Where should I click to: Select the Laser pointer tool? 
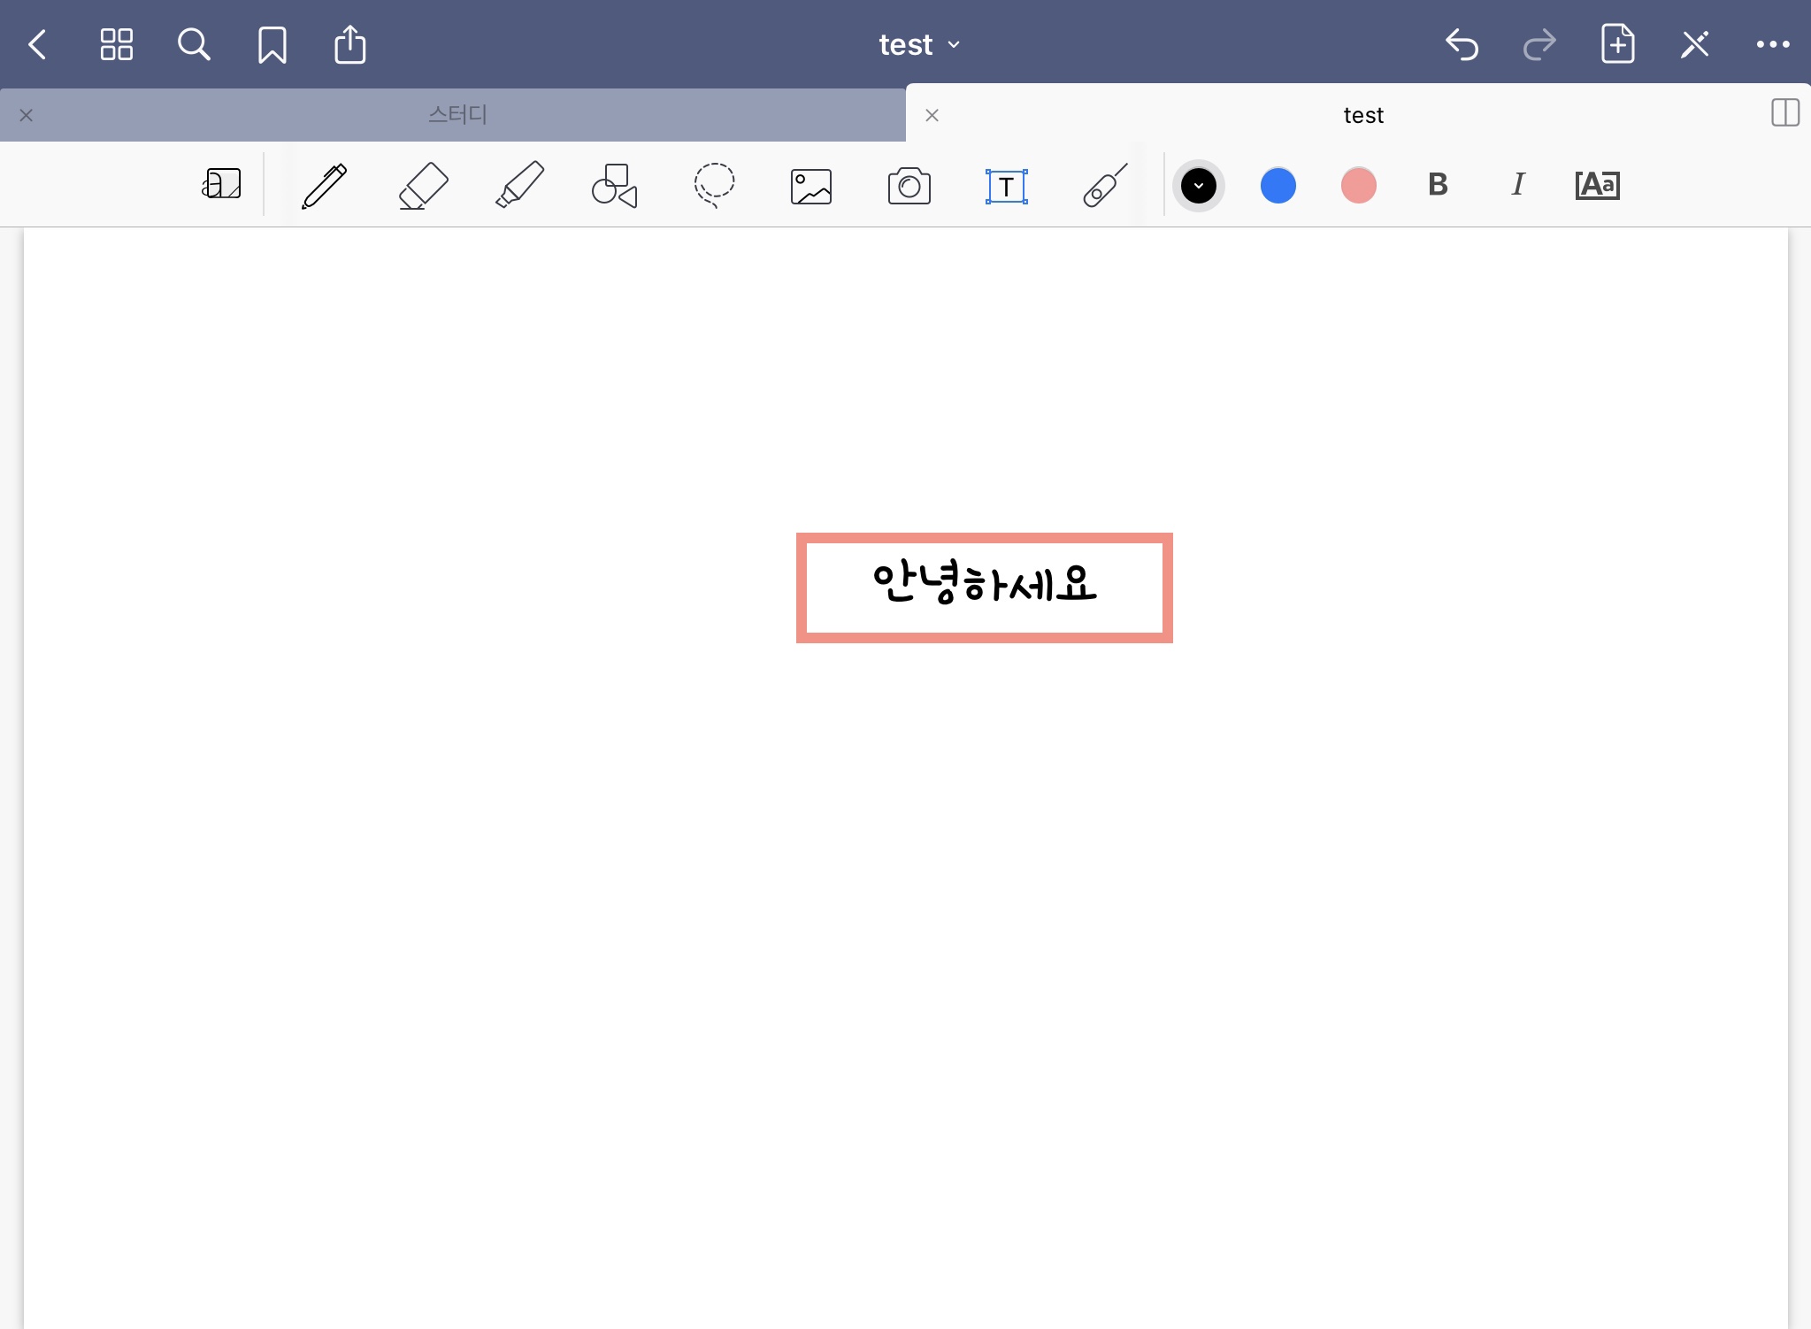1105,186
